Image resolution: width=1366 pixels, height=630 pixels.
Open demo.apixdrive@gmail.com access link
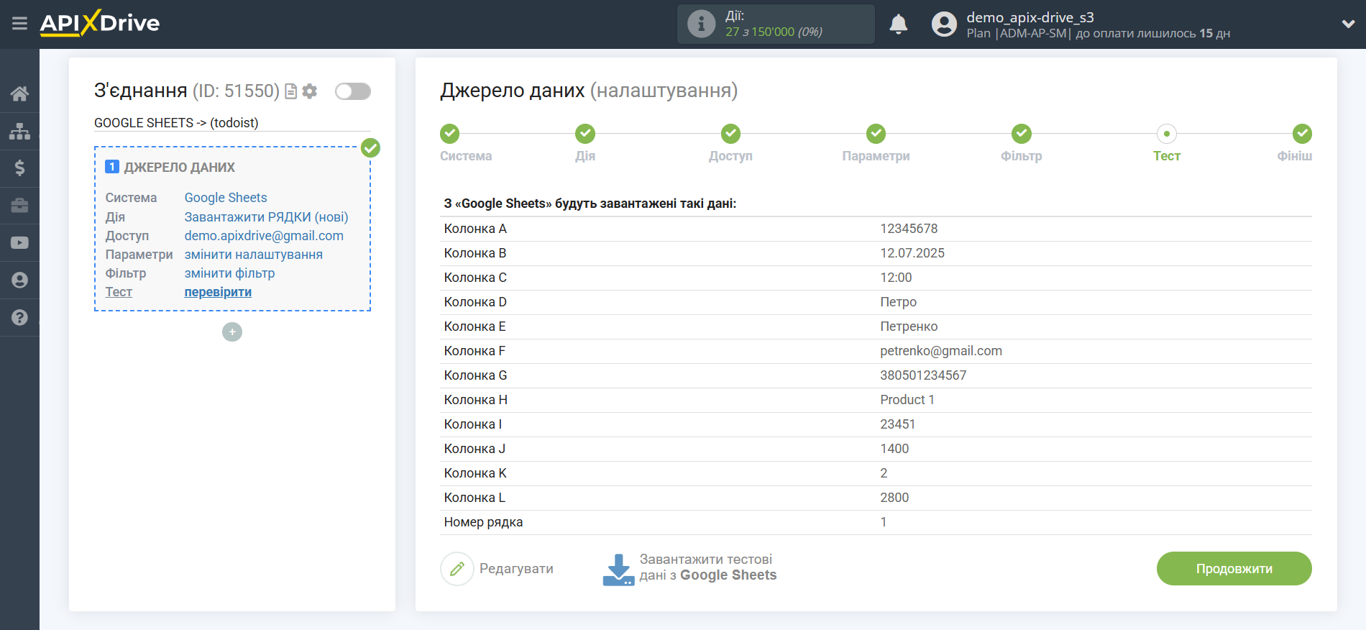(264, 236)
